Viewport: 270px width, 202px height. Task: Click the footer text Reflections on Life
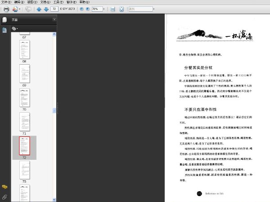214,193
